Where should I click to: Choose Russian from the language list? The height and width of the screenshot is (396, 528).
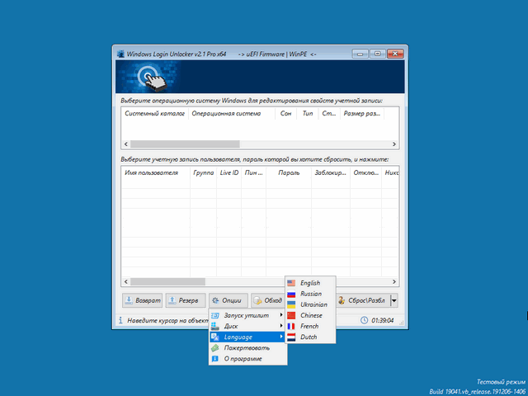point(309,294)
